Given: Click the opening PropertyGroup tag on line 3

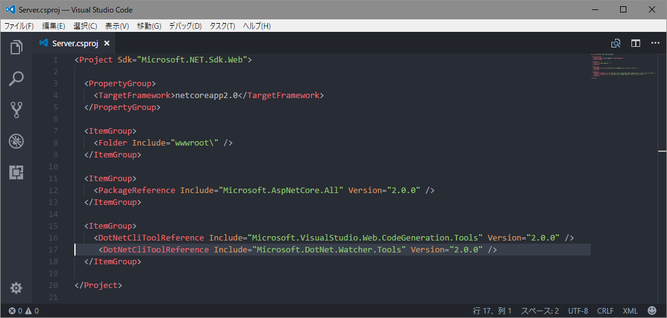Looking at the screenshot, I should tap(121, 84).
